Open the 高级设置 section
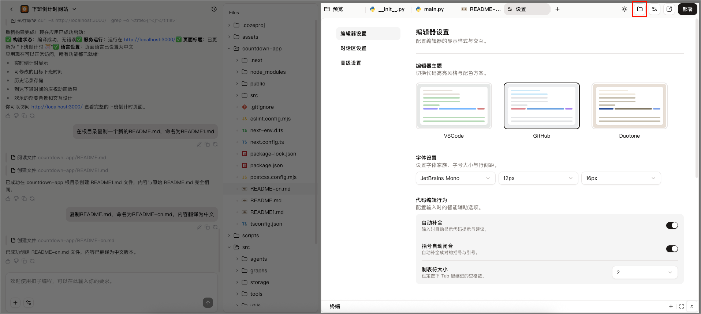701x314 pixels. (368, 63)
